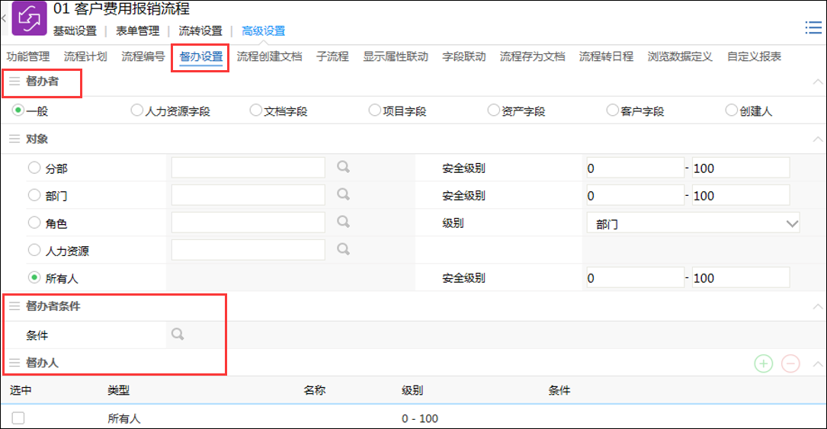Select the 客户字段 radio option

612,110
